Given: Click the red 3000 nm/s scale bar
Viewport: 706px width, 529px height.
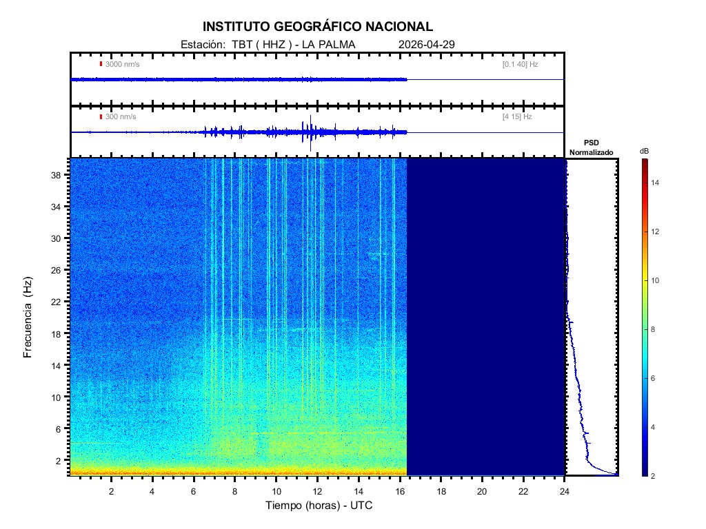Looking at the screenshot, I should click(x=101, y=64).
